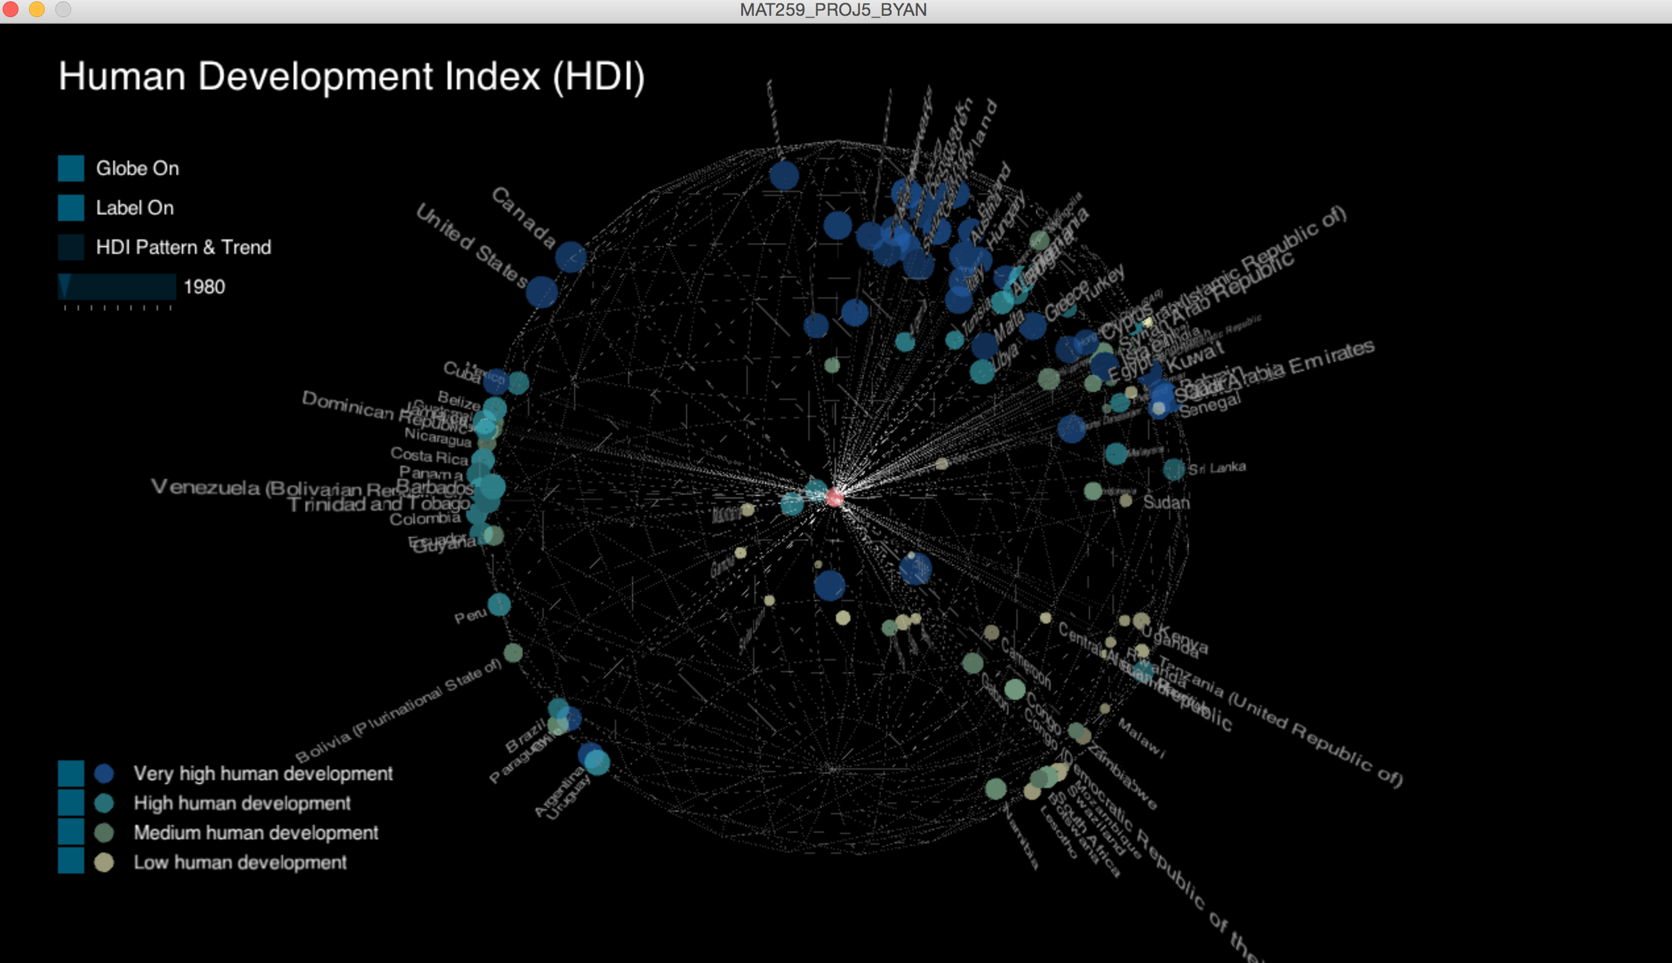Toggle Low human development filter square
This screenshot has width=1672, height=963.
coord(71,861)
